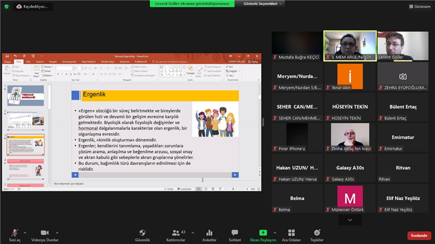Select Münevver Öztürk's participant tile
Image resolution: width=435 pixels, height=244 pixels.
click(x=350, y=198)
